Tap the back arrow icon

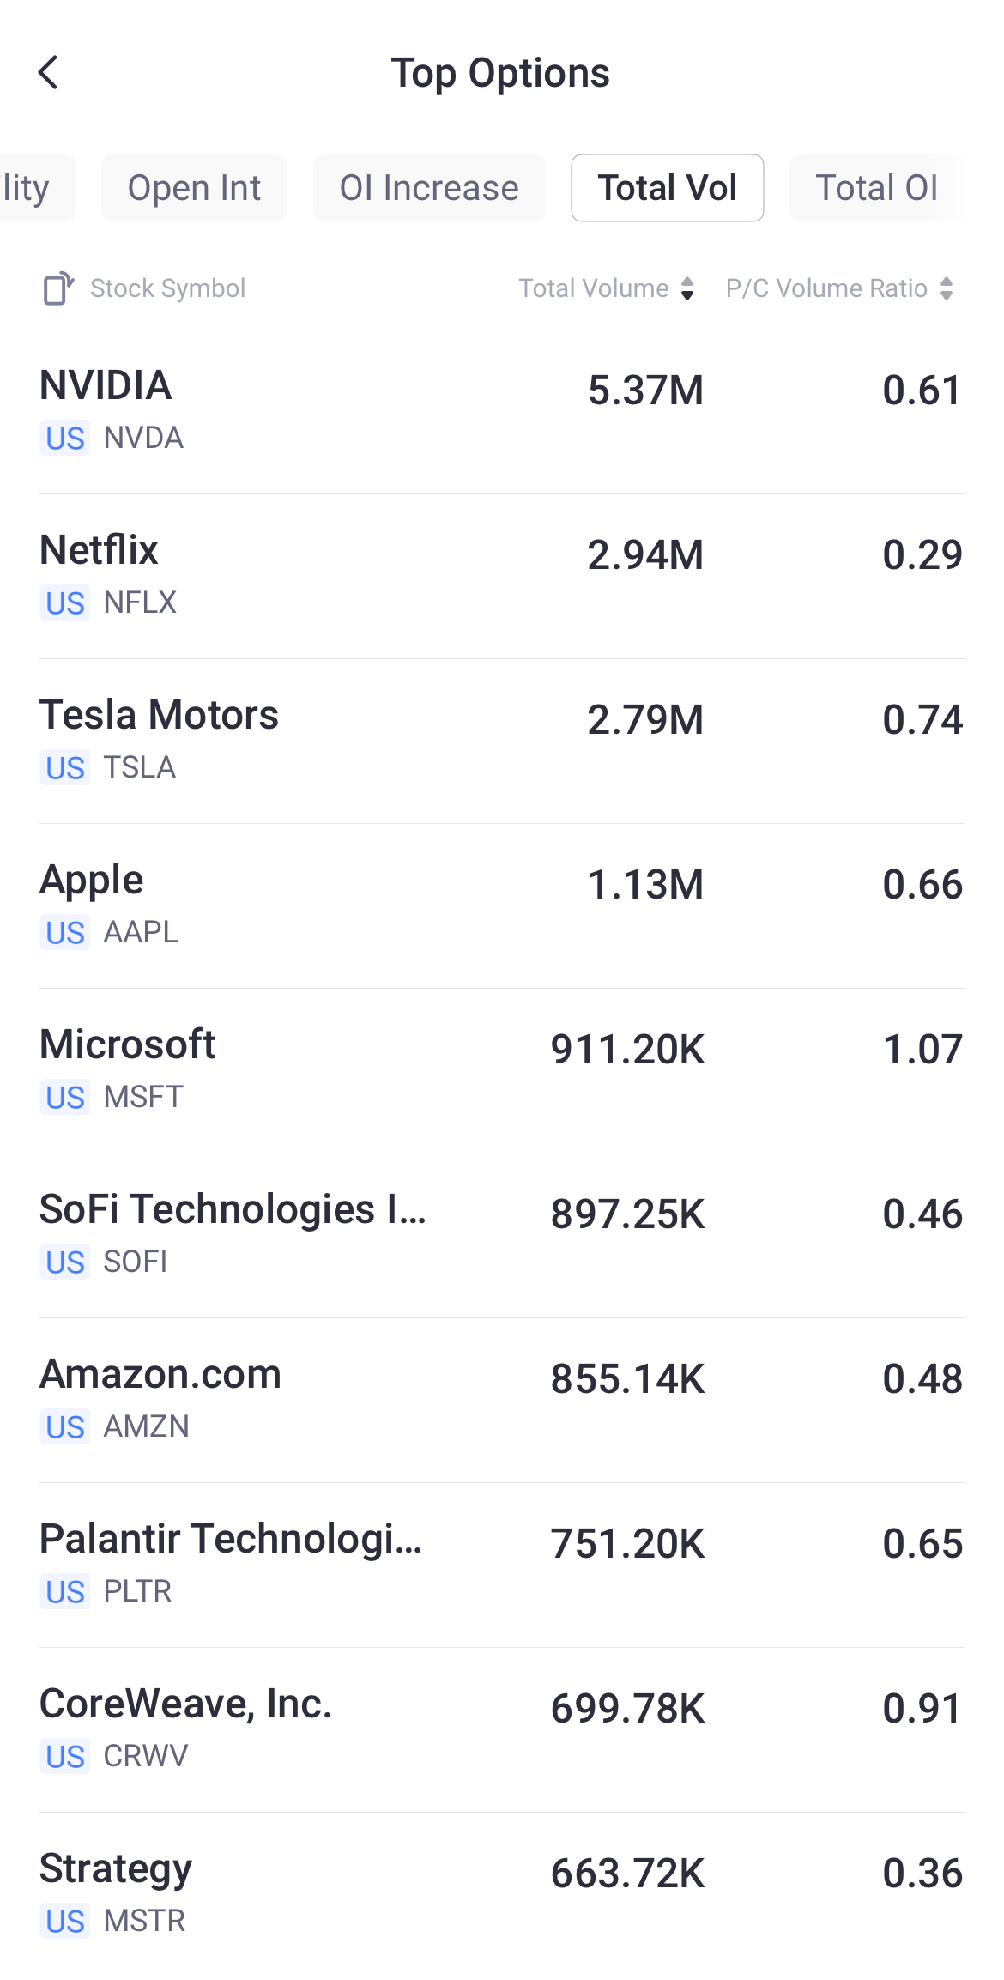pyautogui.click(x=49, y=73)
